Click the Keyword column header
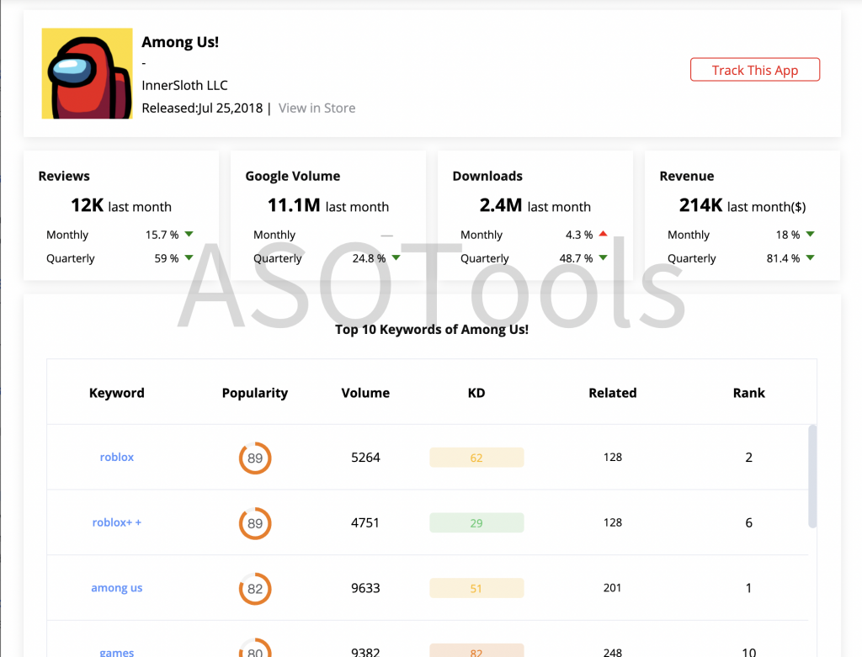This screenshot has width=862, height=657. [x=116, y=393]
